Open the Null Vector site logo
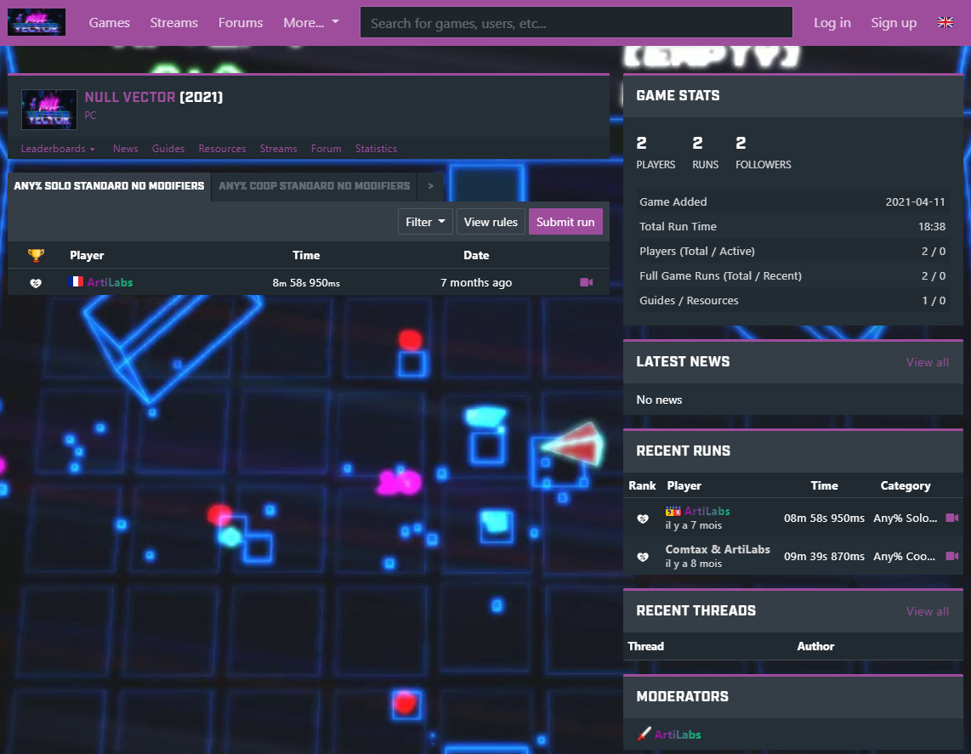Viewport: 971px width, 754px height. pos(37,22)
